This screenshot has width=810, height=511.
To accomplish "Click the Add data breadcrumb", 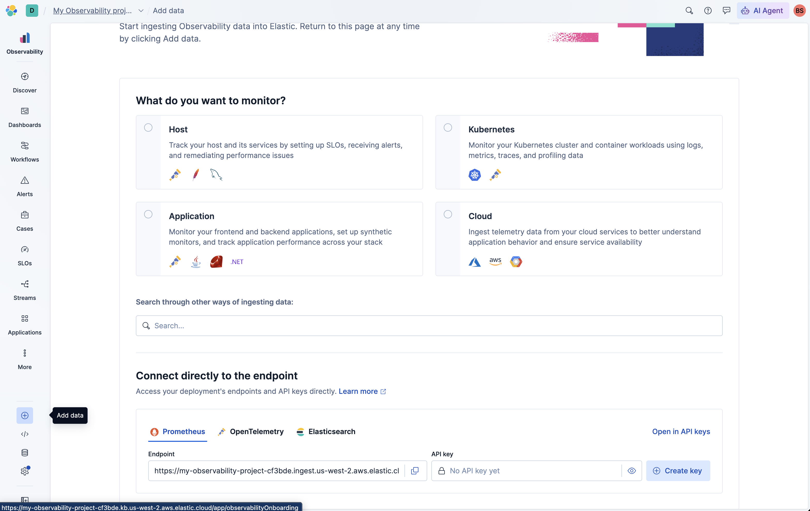I will (168, 10).
